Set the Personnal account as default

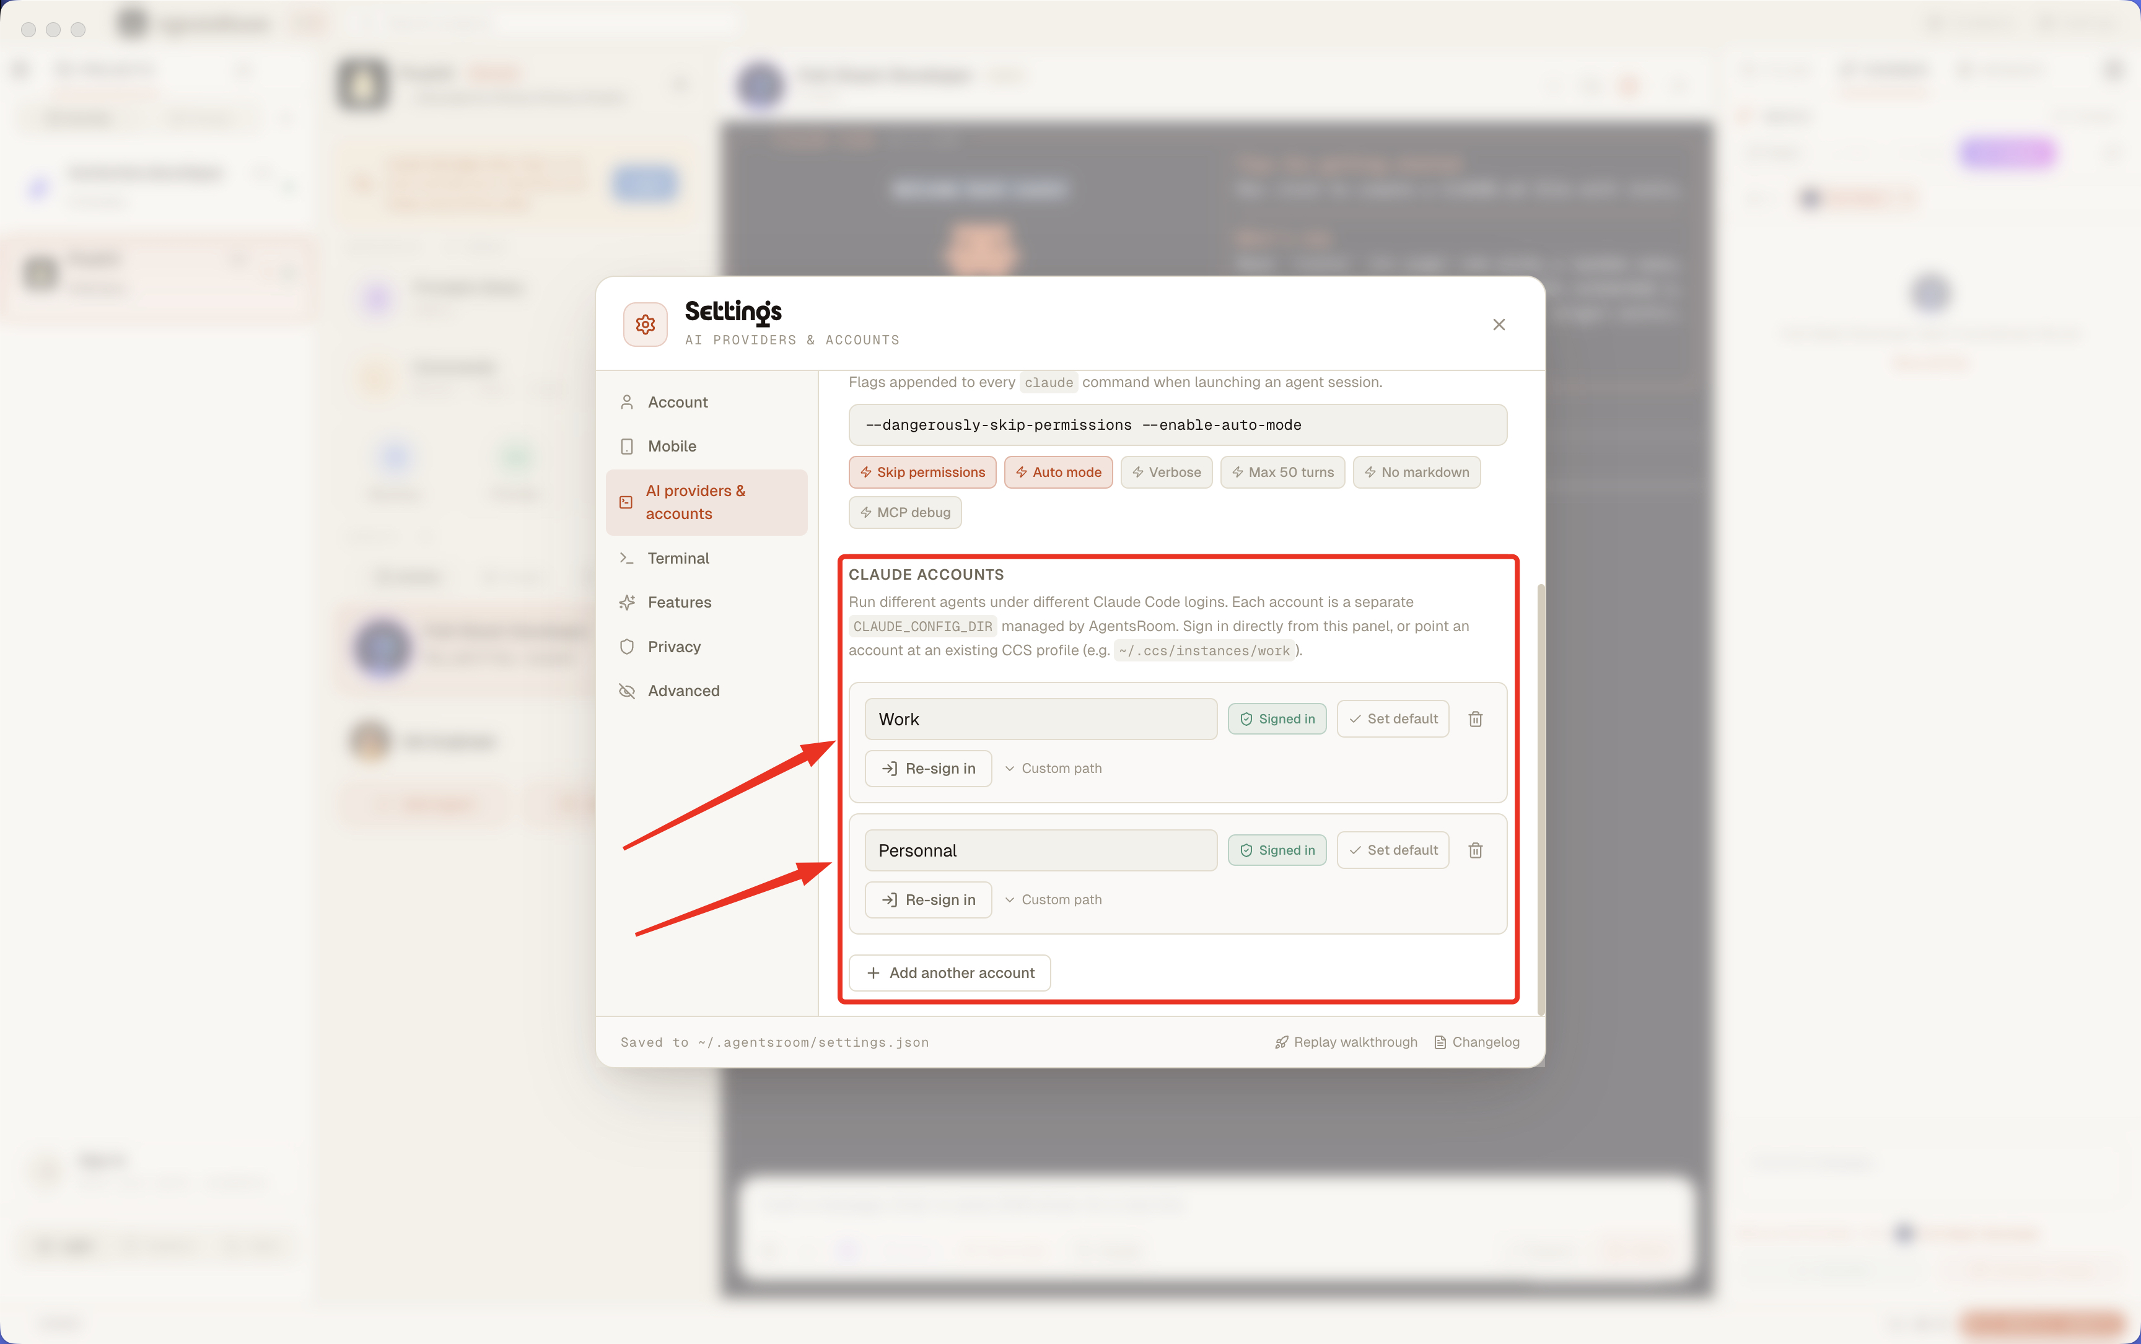tap(1393, 850)
